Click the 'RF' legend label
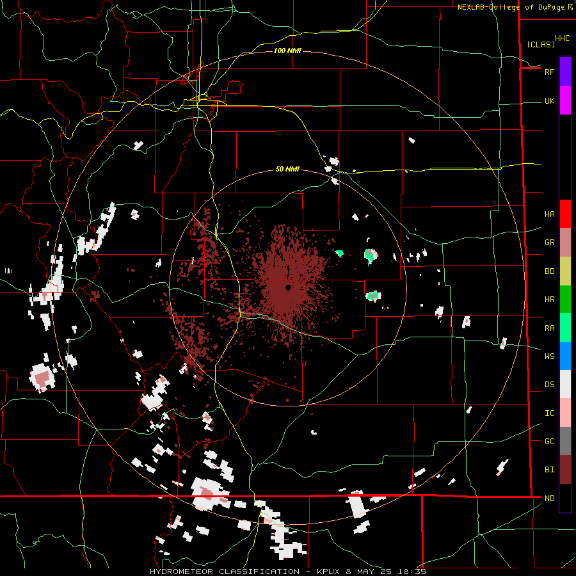 549,72
